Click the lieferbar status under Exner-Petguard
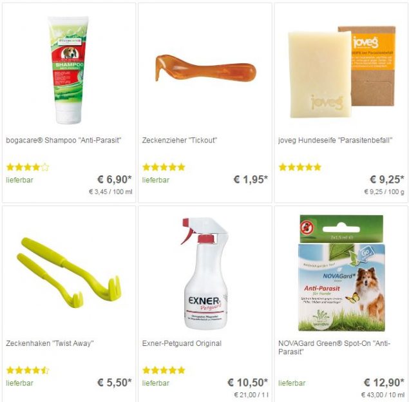This screenshot has width=409, height=402. (156, 383)
